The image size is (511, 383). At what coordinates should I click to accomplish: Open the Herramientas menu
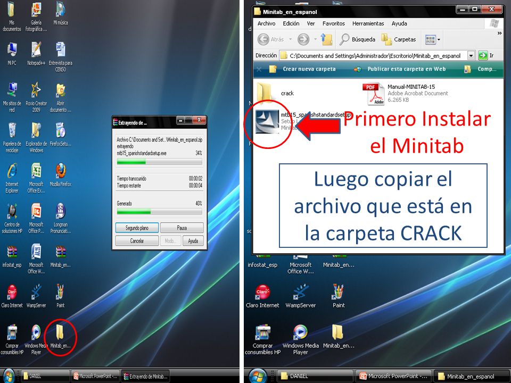point(368,23)
